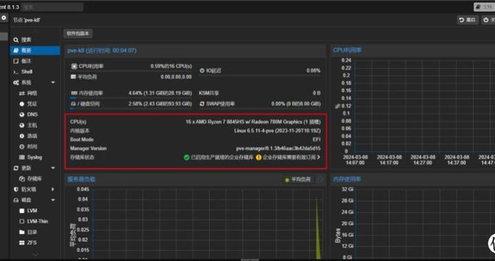Click the small icon right of 平均负荷 legend

click(x=320, y=180)
